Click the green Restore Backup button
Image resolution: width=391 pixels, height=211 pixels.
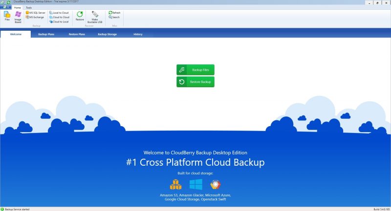(195, 82)
